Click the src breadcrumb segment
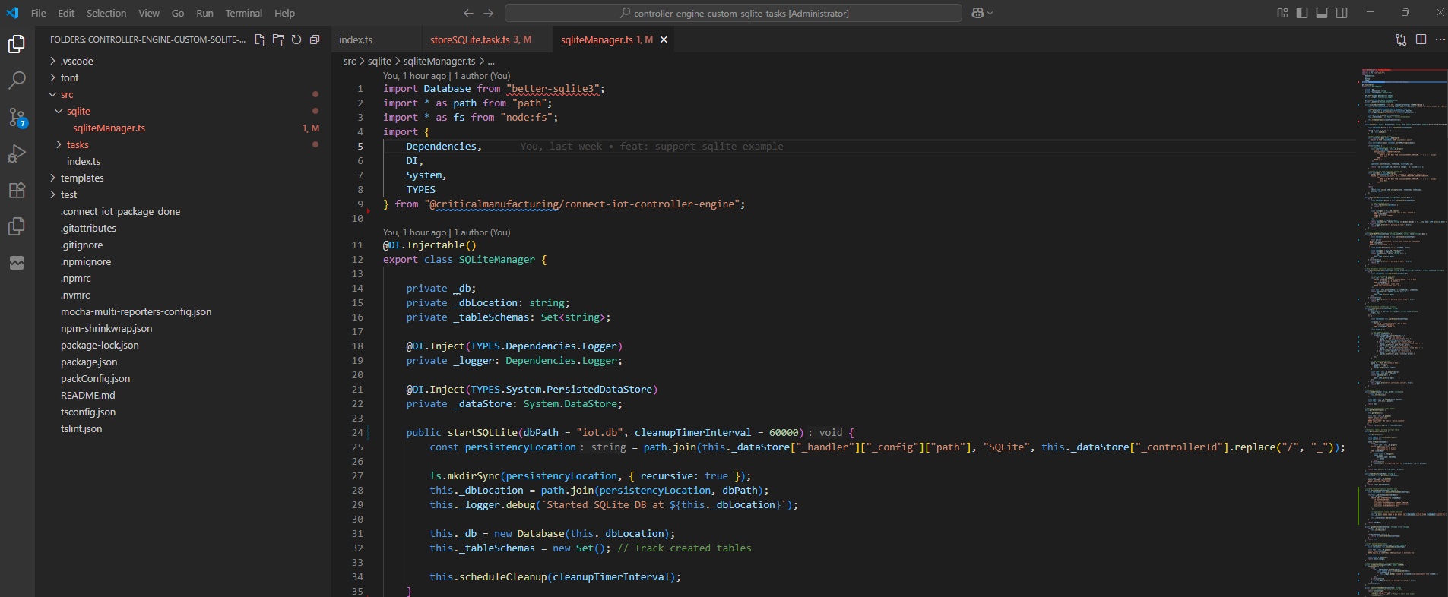Screen dimensions: 1448x597 [x=350, y=61]
